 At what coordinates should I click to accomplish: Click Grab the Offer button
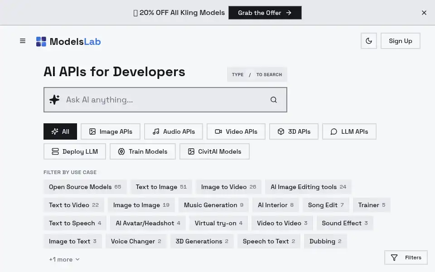265,13
